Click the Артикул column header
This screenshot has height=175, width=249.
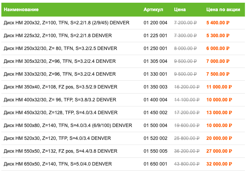[x=153, y=10]
